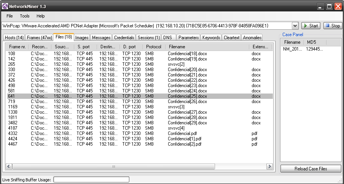Click right arrow of horizontal scrollbar
Image resolution: width=344 pixels, height=184 pixels.
(270, 167)
